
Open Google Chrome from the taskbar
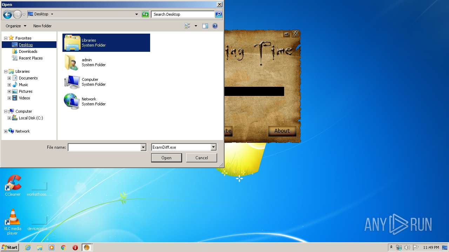point(63,247)
